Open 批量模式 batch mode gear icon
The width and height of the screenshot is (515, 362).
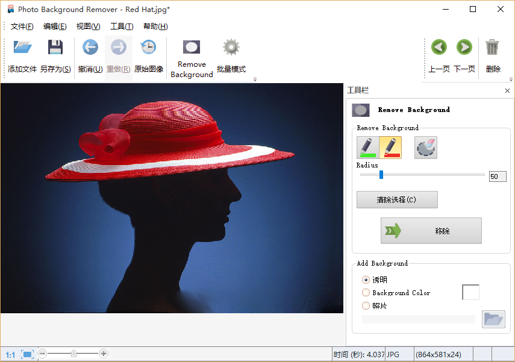(x=230, y=47)
